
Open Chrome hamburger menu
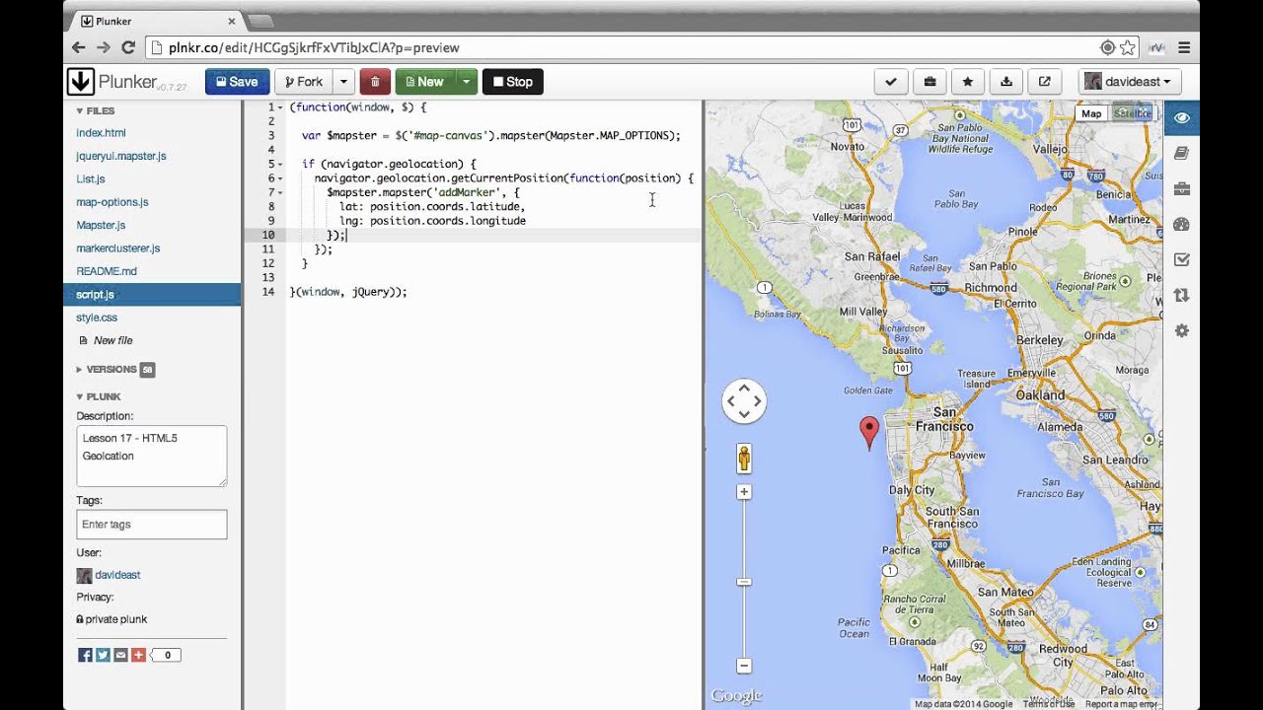pos(1184,47)
